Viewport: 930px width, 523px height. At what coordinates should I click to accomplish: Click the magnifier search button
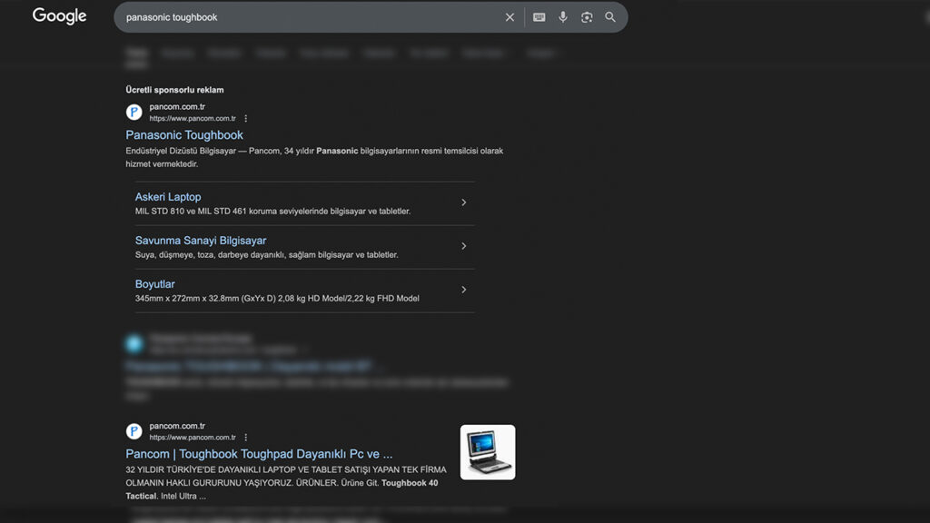(610, 17)
